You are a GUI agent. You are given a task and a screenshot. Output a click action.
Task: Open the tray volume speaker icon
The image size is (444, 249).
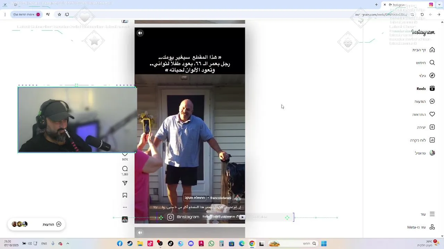30,244
